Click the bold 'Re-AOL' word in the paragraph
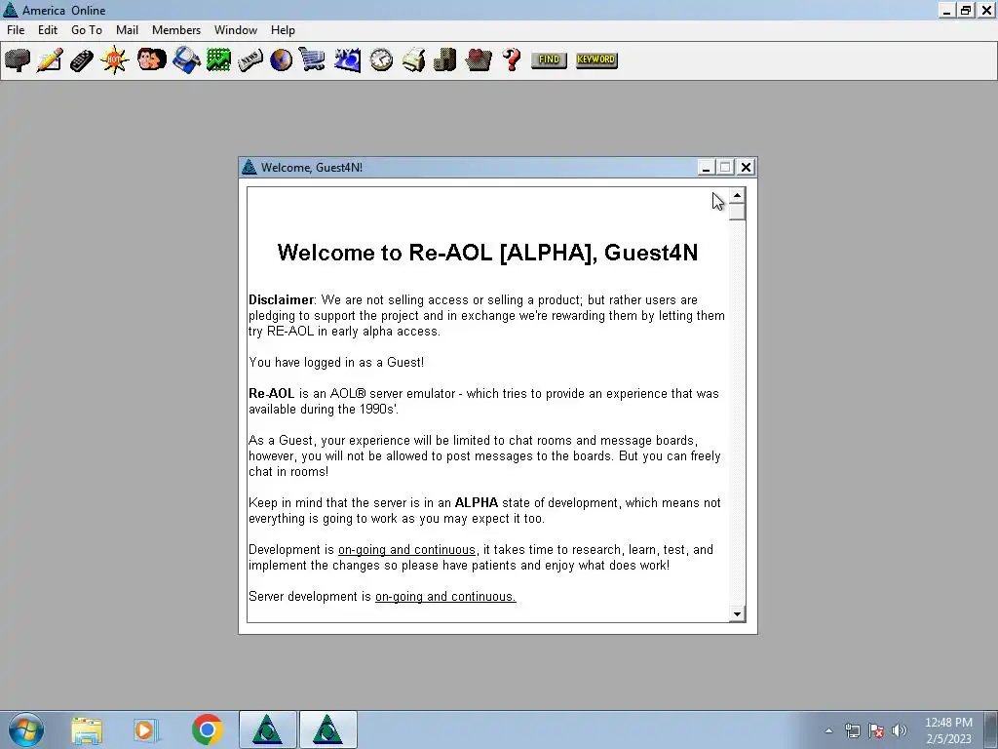This screenshot has height=749, width=998. [272, 394]
